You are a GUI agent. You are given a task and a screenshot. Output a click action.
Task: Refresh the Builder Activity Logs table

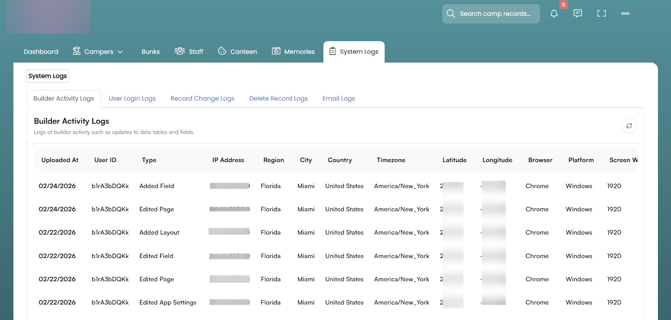tap(629, 126)
